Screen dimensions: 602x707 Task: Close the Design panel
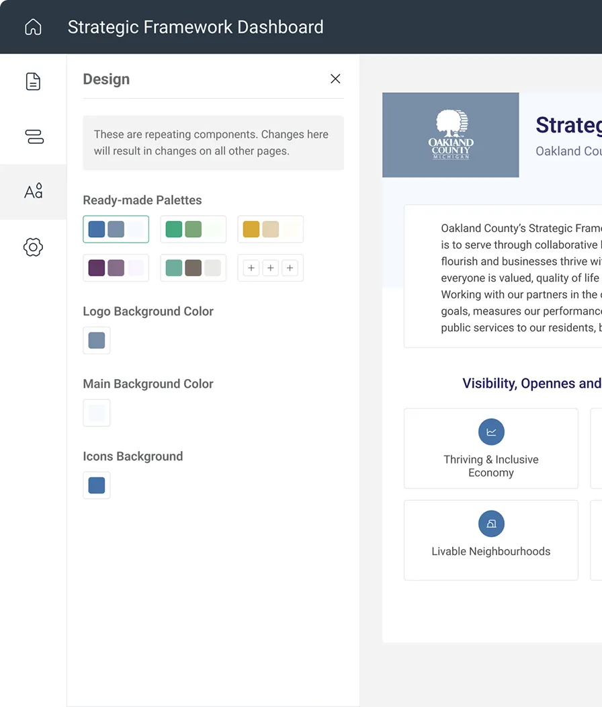click(x=335, y=79)
